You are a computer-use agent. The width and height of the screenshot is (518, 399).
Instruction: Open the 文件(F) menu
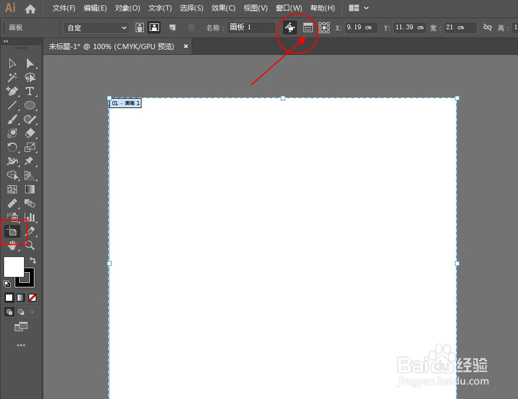[64, 8]
